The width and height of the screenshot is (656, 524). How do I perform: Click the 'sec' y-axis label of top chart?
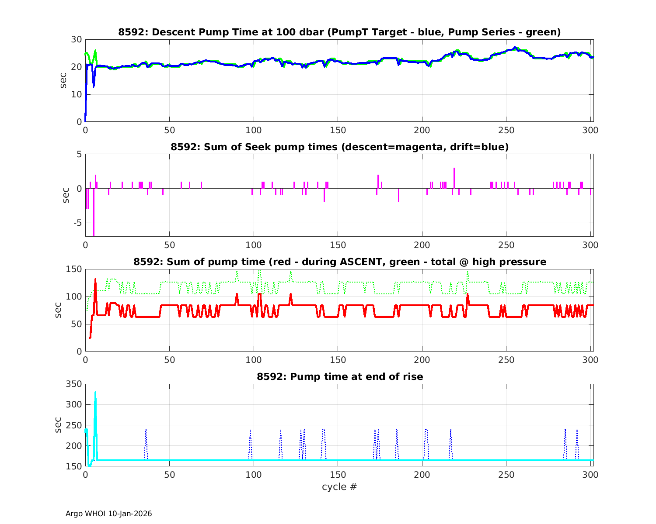click(64, 80)
